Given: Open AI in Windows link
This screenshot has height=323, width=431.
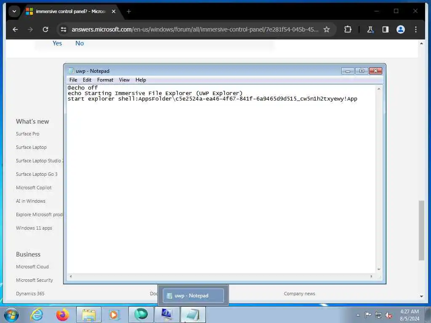Looking at the screenshot, I should point(30,201).
